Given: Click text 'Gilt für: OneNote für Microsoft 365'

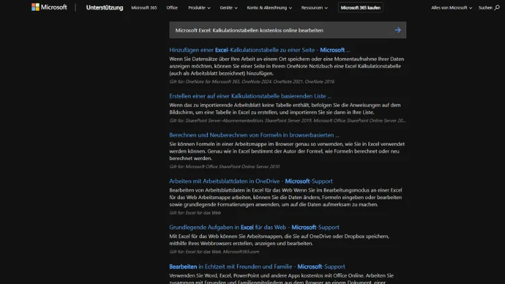Looking at the screenshot, I should pos(252,81).
